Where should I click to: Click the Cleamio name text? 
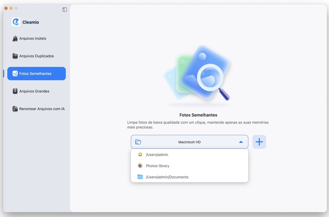[x=31, y=22]
